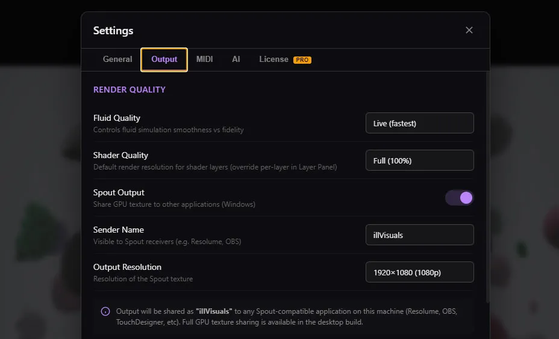Close the Settings dialog with the X
The image size is (559, 339).
pos(469,30)
